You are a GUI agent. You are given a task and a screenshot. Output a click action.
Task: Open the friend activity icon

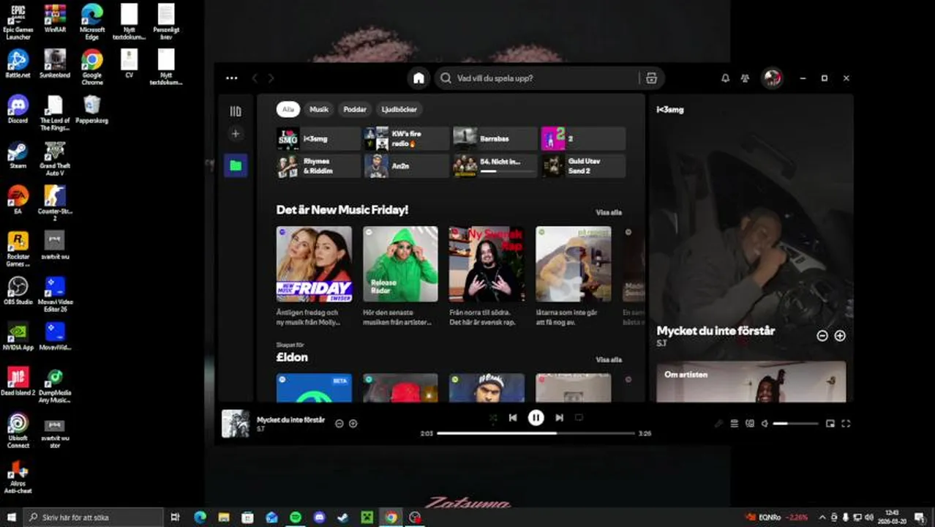745,78
